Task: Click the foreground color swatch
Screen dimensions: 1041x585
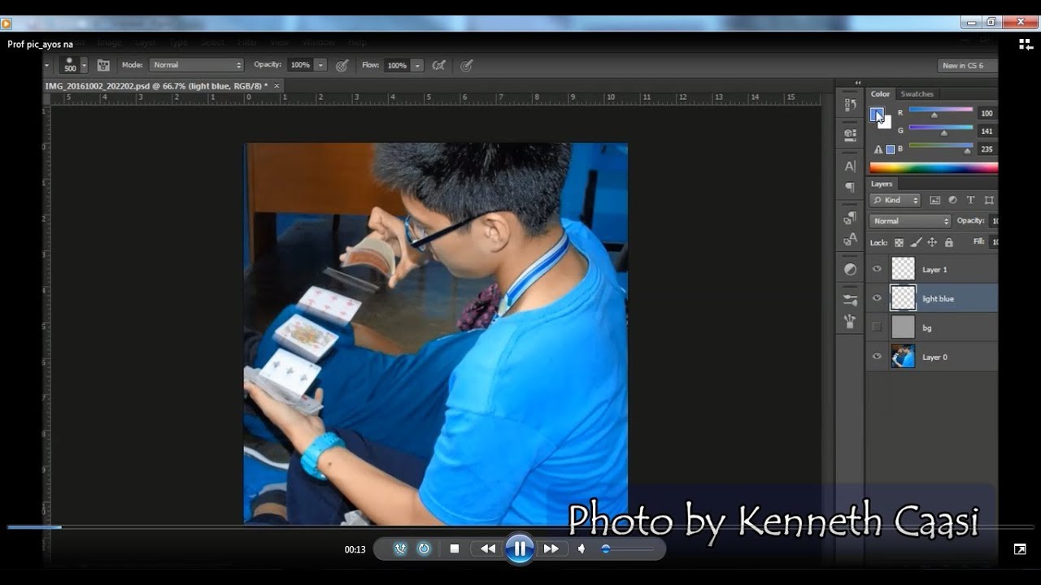Action: click(876, 115)
